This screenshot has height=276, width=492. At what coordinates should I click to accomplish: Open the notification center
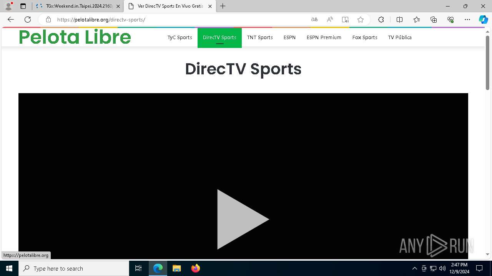[x=479, y=268]
